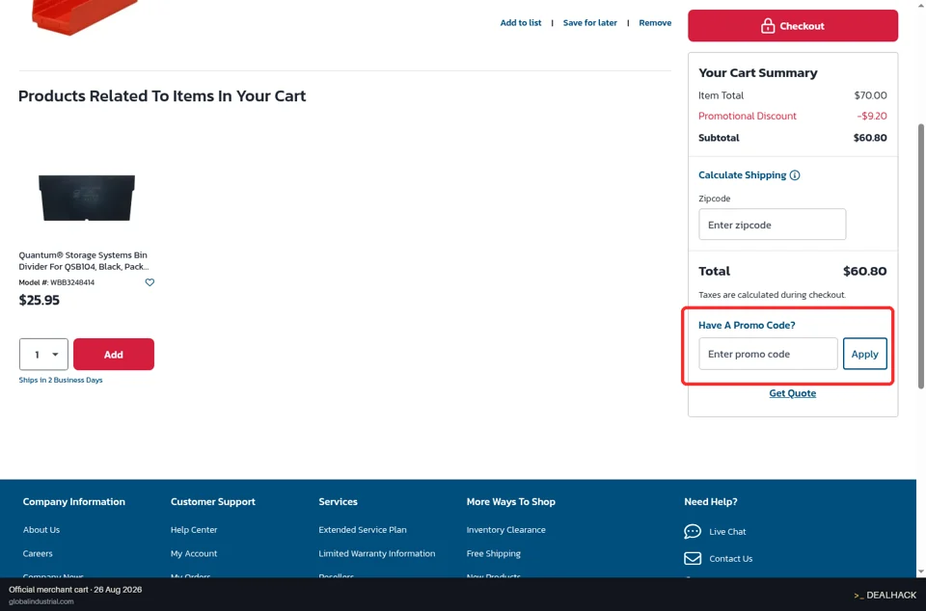Image resolution: width=926 pixels, height=611 pixels.
Task: Open the Bin Divider product thumbnail
Action: pyautogui.click(x=87, y=198)
